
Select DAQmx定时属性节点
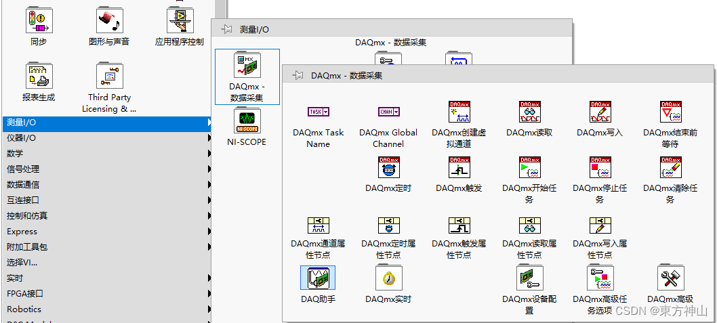click(x=389, y=225)
